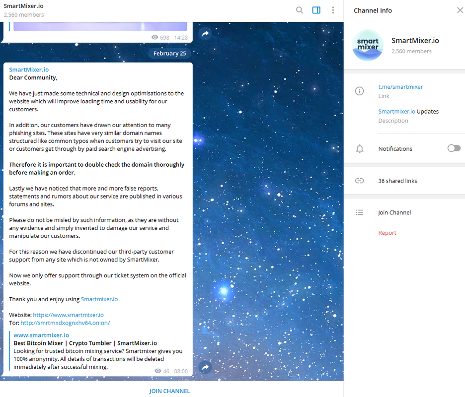Click the 14:28 message timestamp

(181, 38)
